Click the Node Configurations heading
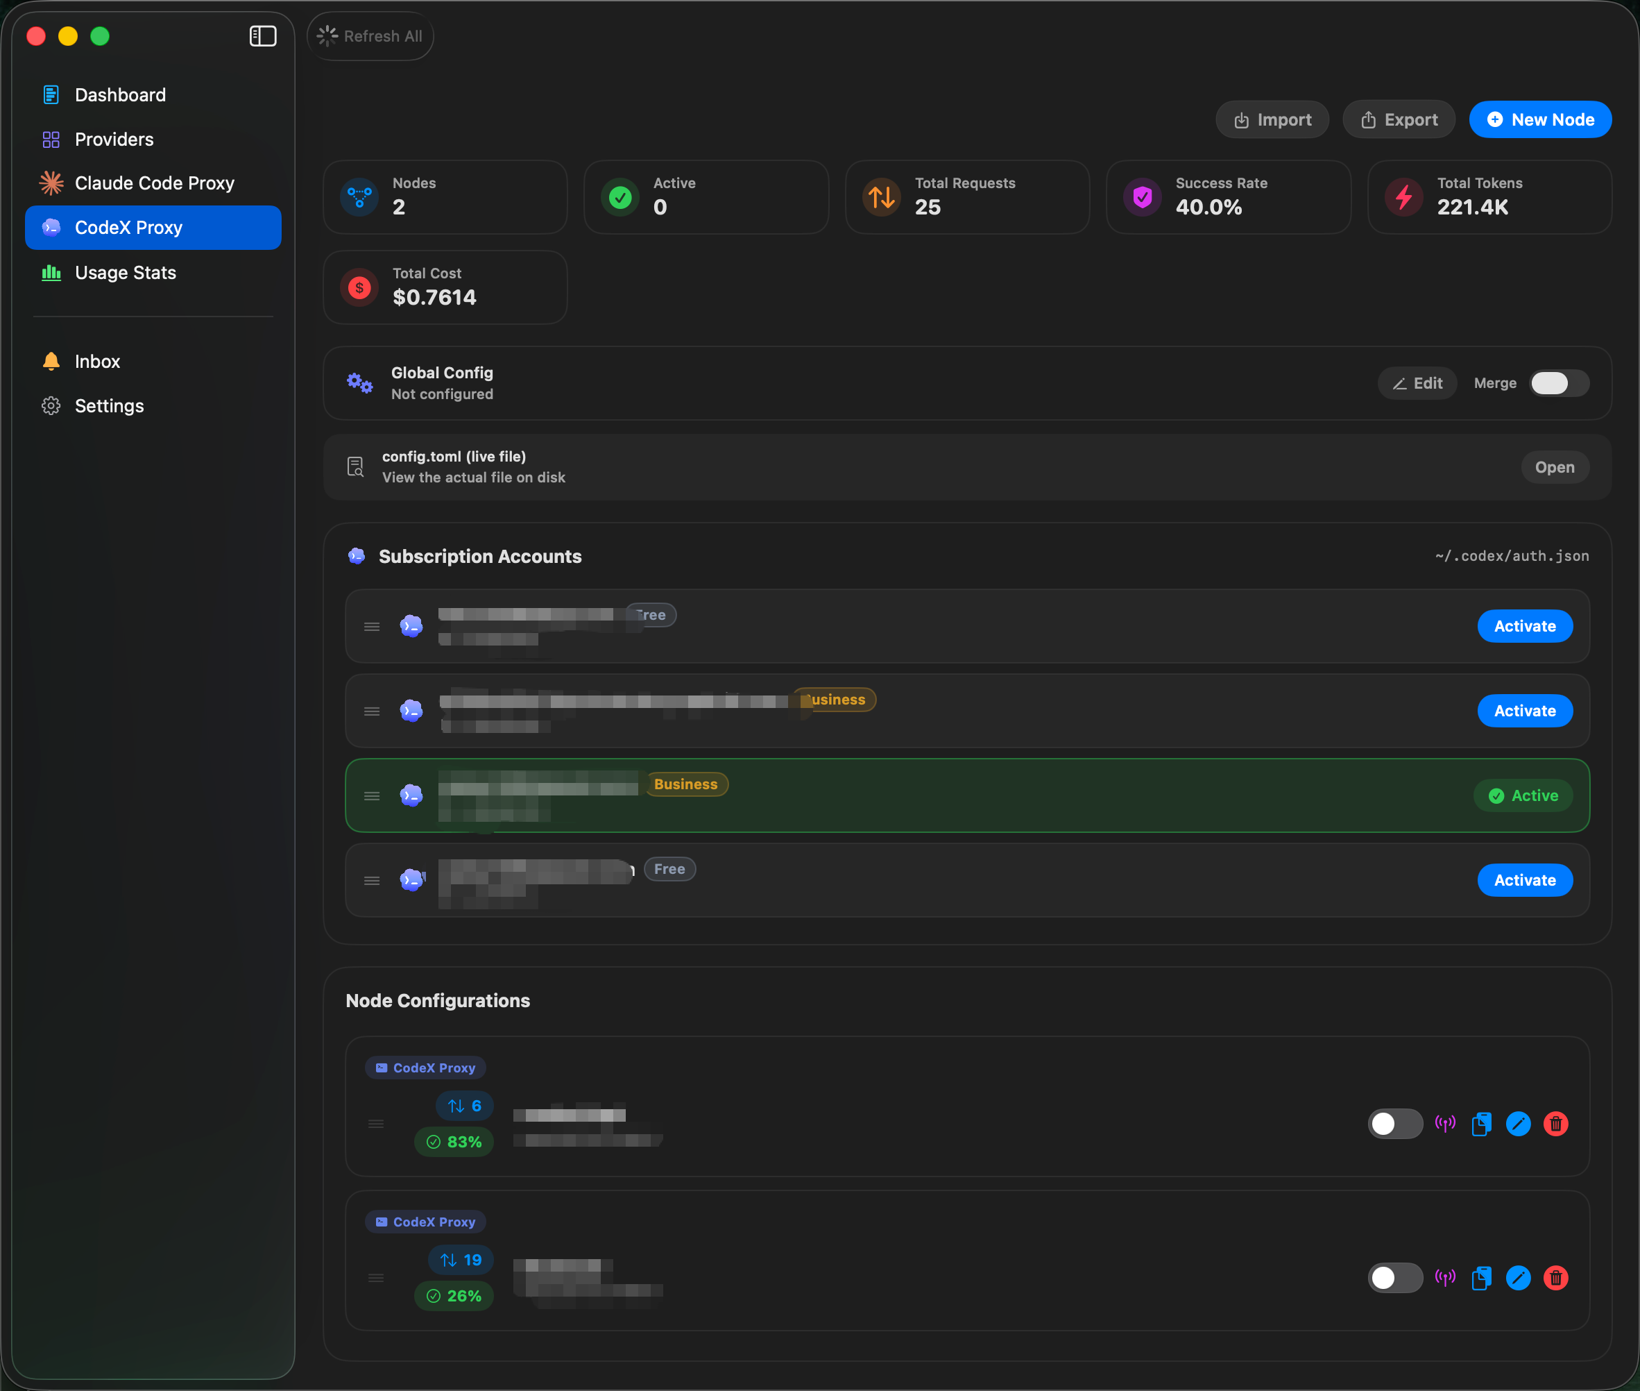The height and width of the screenshot is (1391, 1640). (x=437, y=1001)
